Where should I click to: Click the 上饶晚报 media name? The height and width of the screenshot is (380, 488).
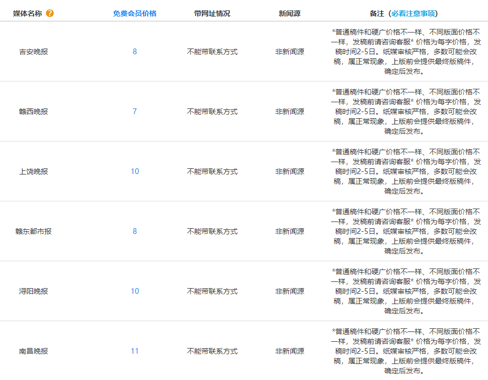(x=34, y=171)
